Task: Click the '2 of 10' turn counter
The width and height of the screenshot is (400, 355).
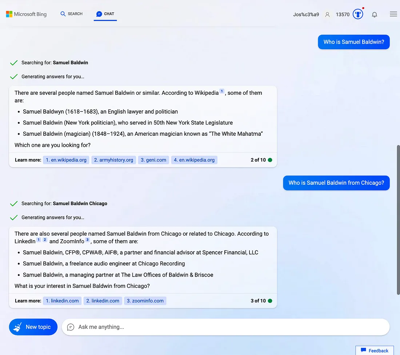Action: pos(258,160)
